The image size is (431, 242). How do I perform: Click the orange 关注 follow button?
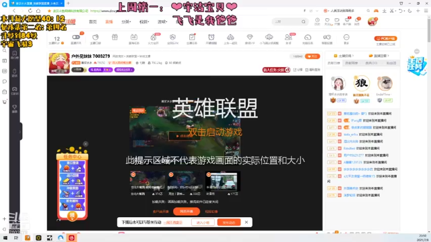click(312, 56)
